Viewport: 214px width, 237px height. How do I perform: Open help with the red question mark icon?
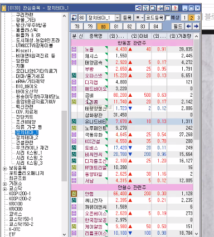(x=175, y=8)
